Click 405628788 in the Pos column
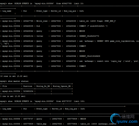The width and height of the screenshot is (139, 126). click(x=28, y=66)
